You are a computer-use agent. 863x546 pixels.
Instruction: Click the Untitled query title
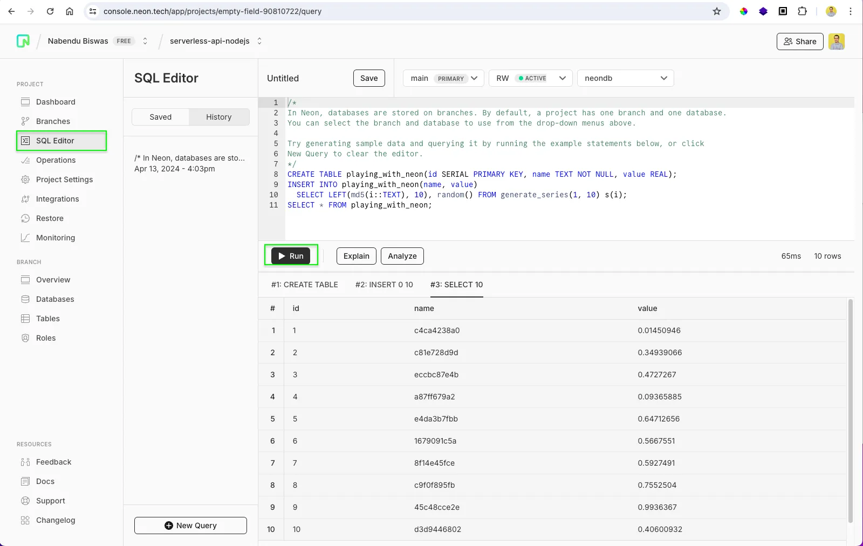(x=283, y=78)
